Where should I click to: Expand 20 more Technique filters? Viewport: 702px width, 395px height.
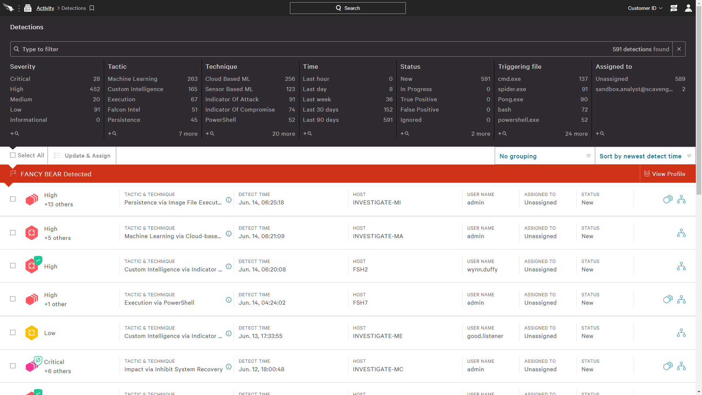[283, 134]
